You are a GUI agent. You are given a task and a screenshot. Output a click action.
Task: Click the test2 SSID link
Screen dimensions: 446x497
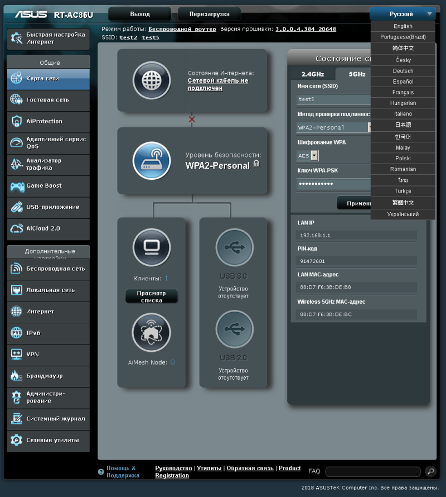pyautogui.click(x=128, y=37)
